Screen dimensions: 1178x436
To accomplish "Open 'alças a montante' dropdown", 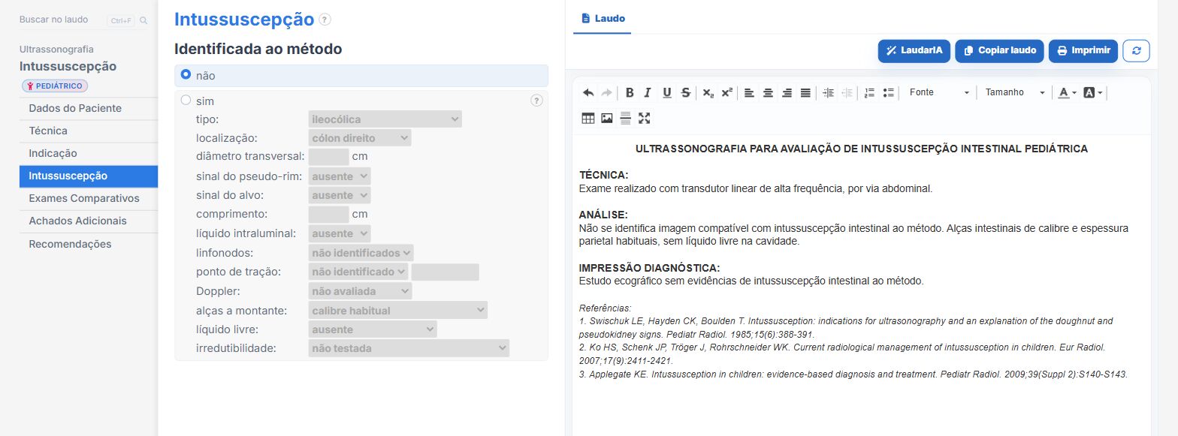I will 397,310.
